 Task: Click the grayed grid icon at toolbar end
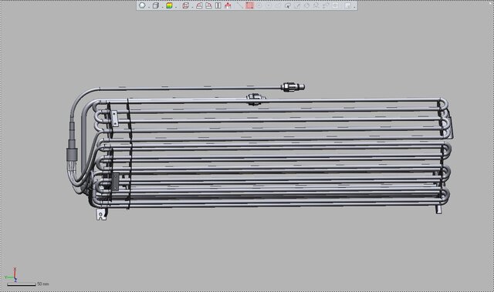tap(348, 5)
